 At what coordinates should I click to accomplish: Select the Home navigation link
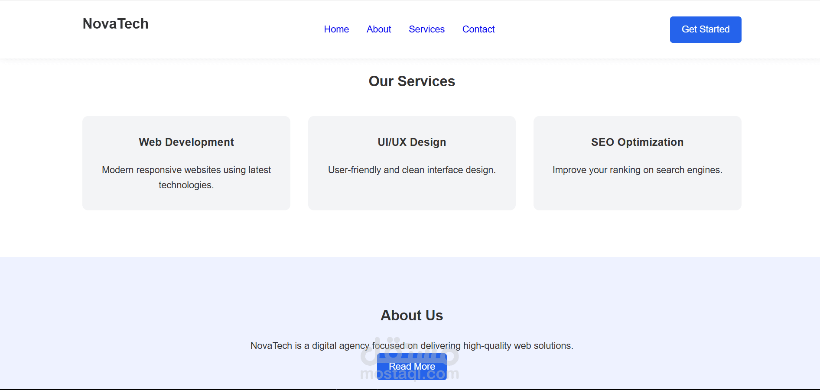pyautogui.click(x=336, y=29)
